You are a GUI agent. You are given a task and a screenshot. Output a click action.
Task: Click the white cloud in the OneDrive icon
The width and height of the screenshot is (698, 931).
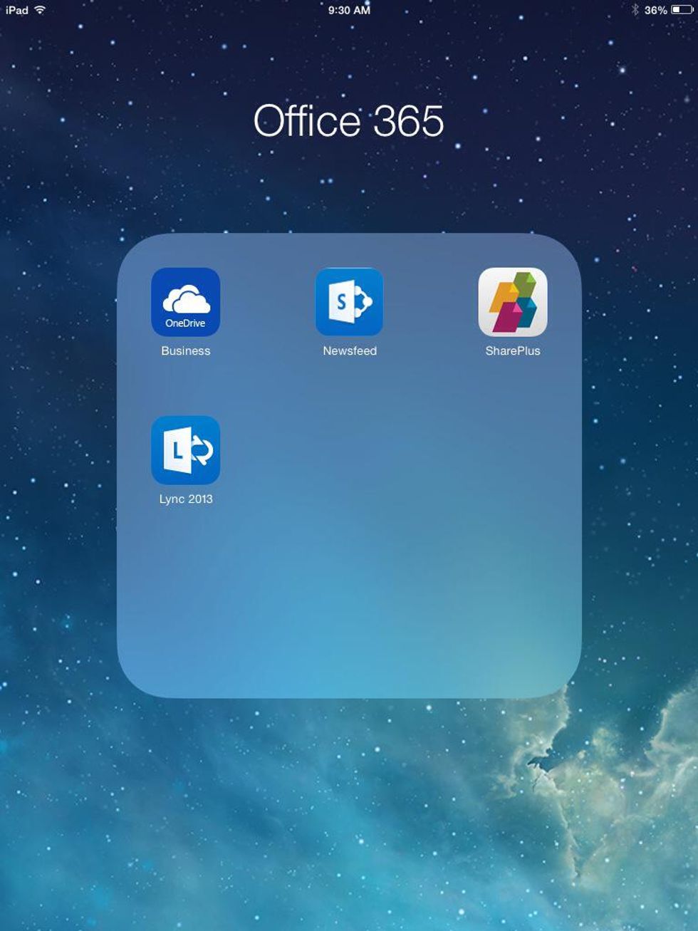186,299
